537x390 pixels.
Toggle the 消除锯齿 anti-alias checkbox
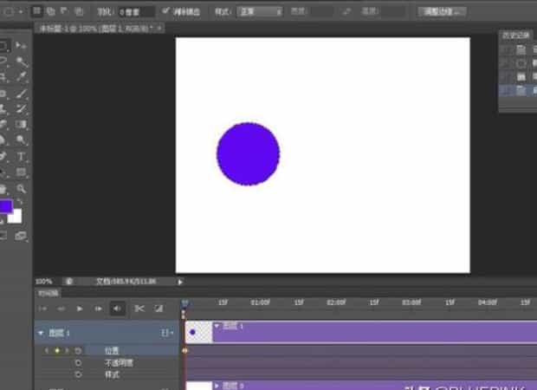pyautogui.click(x=166, y=12)
